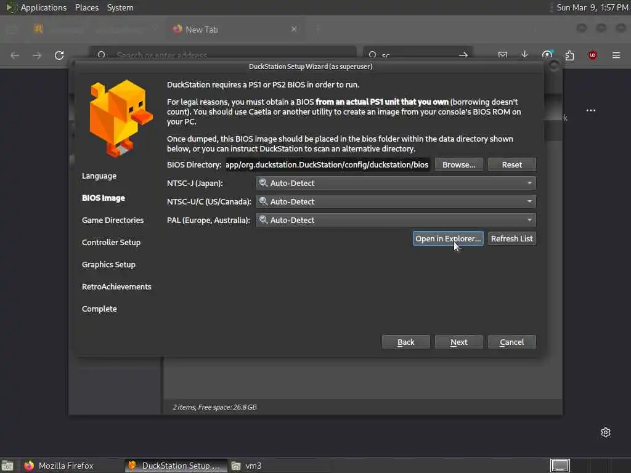
Task: Click the Browse... button for BIOS directory
Action: point(458,164)
